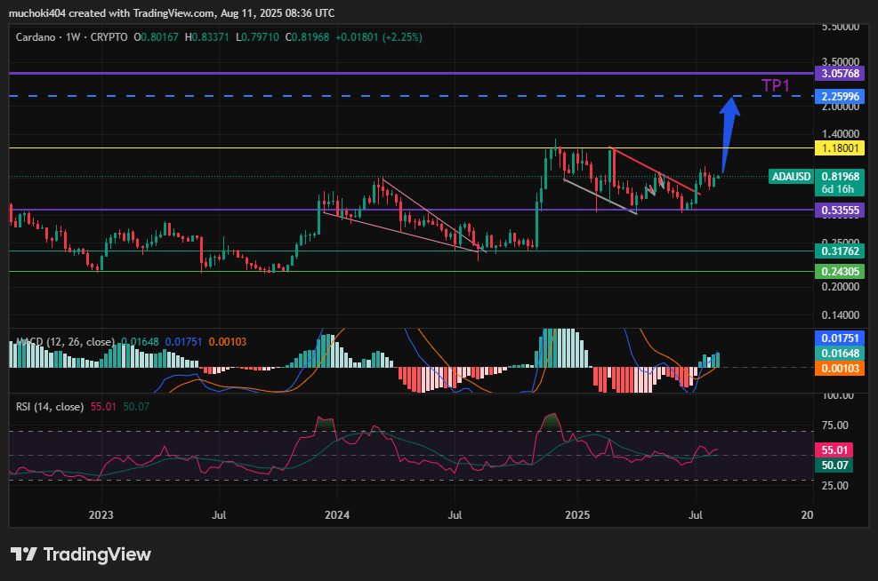Click the pink 55.01 value in RSI legend
The image size is (878, 581).
click(103, 407)
